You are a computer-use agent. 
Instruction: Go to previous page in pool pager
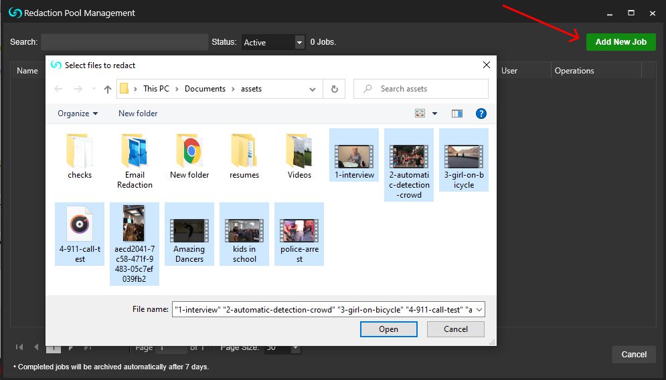[x=36, y=347]
